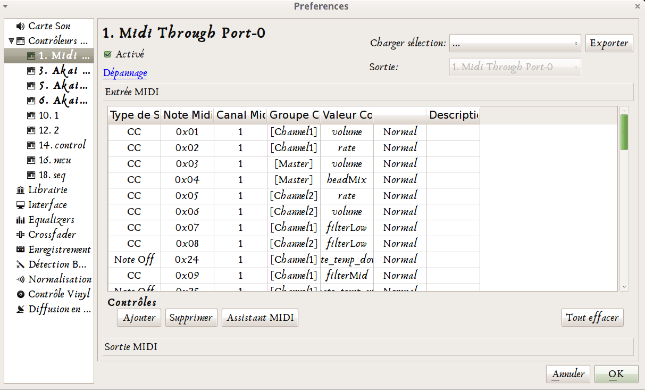
Task: Click the controller icon for 3. Akai
Action: [x=31, y=71]
